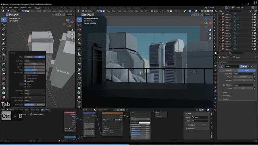Open Intersection Type Grid Fill dropdown
The height and width of the screenshot is (145, 258).
pos(35,97)
